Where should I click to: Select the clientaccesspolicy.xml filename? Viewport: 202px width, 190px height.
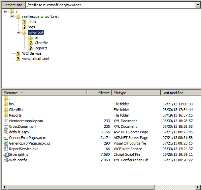tap(26, 121)
